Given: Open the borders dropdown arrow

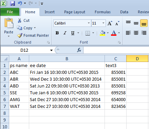Looking at the screenshot, I should click(x=93, y=33).
